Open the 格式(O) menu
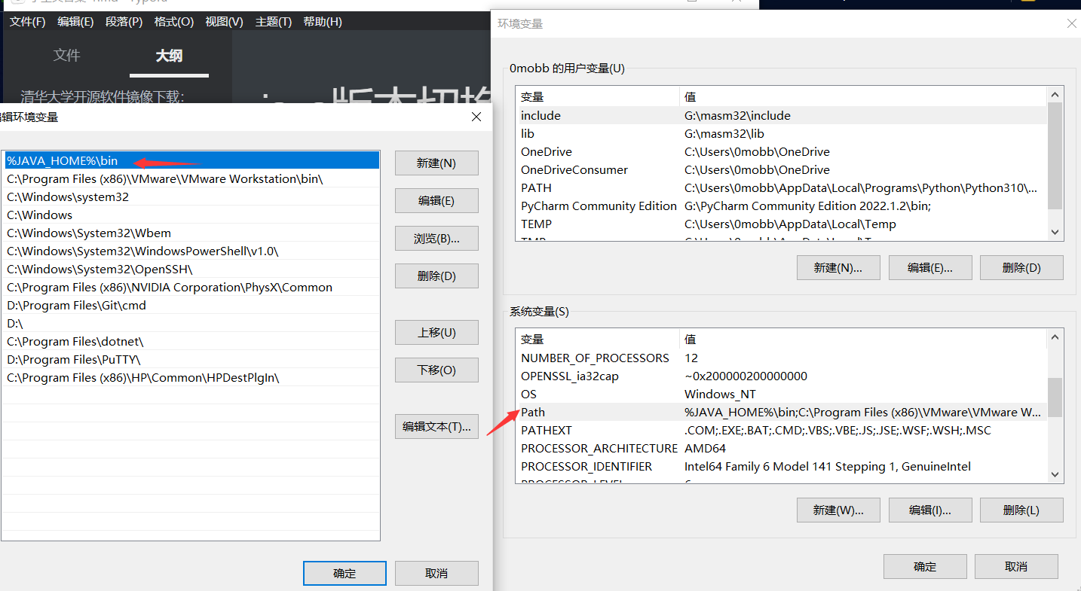Image resolution: width=1081 pixels, height=591 pixels. (x=173, y=22)
